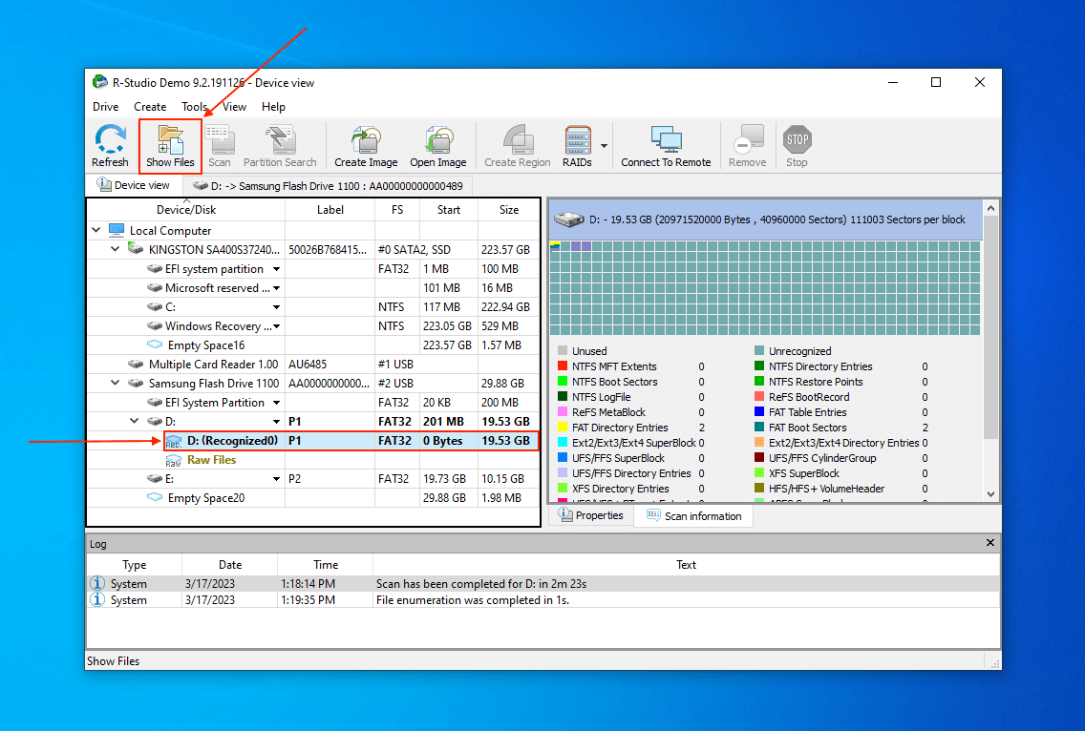This screenshot has width=1085, height=731.
Task: Click the Log Date column header
Action: 230,564
